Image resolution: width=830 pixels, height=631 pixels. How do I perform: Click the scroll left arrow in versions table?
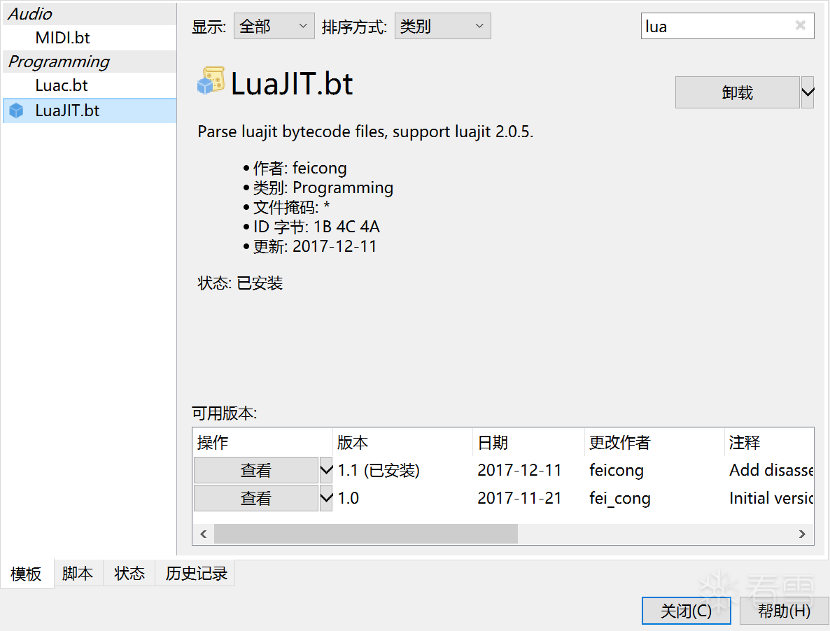click(x=203, y=534)
